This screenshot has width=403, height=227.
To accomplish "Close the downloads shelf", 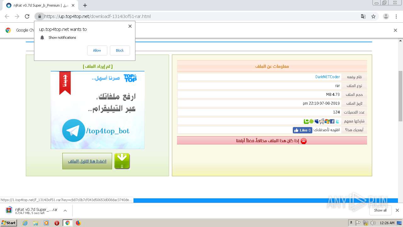I will tap(397, 210).
